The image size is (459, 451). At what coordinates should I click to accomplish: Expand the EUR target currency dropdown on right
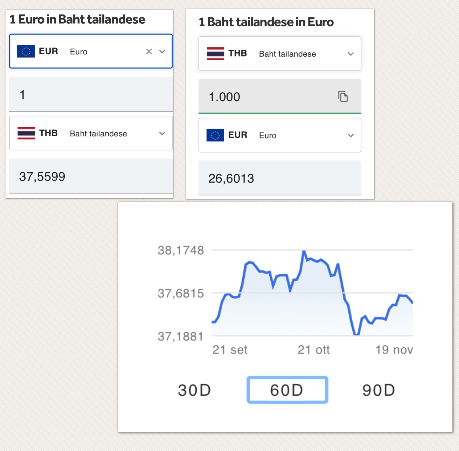(350, 135)
